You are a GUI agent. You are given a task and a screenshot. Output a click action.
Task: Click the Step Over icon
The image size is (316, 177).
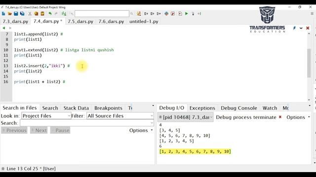click(199, 14)
